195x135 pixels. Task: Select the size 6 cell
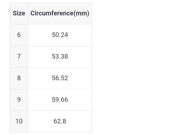(x=19, y=35)
